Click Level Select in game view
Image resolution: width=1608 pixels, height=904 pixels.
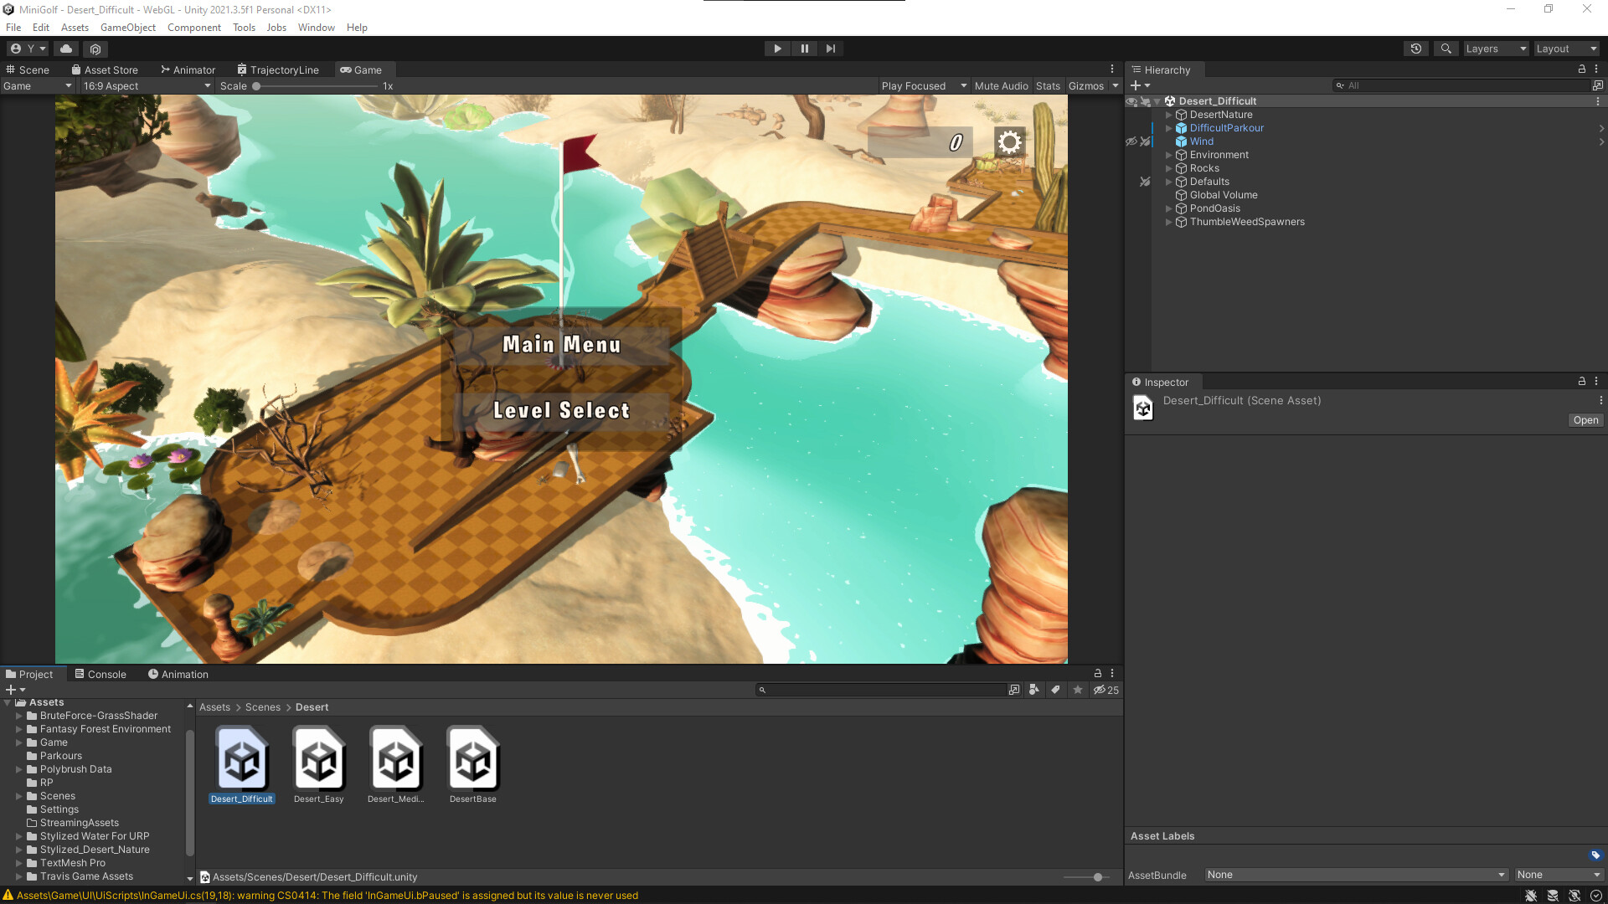[561, 411]
